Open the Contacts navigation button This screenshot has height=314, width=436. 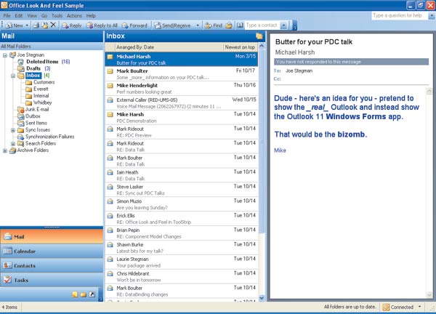25,265
